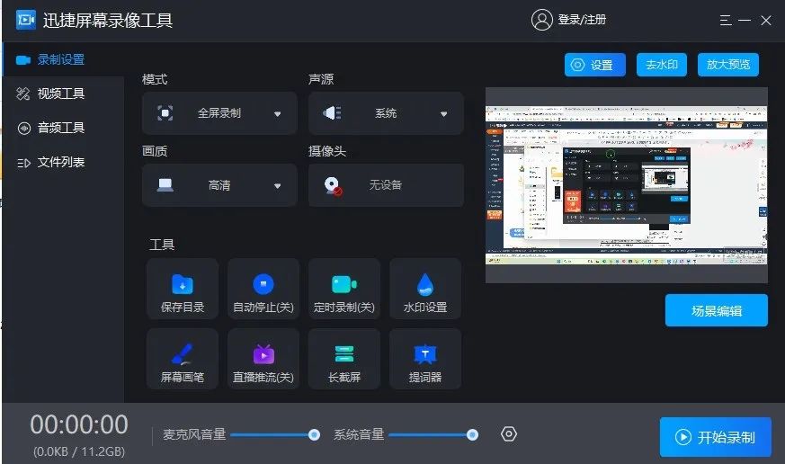Select the 录制设置 sidebar tab
Image resolution: width=785 pixels, height=464 pixels.
[63, 59]
